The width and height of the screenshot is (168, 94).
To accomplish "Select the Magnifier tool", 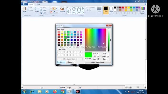I will [57, 12].
